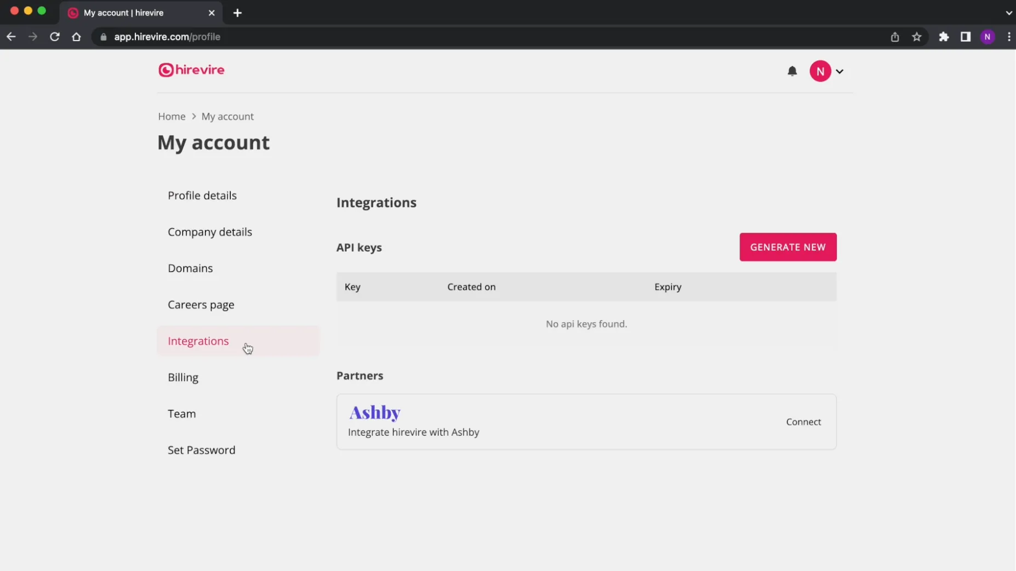Open Set Password section
The image size is (1016, 571).
click(237, 450)
